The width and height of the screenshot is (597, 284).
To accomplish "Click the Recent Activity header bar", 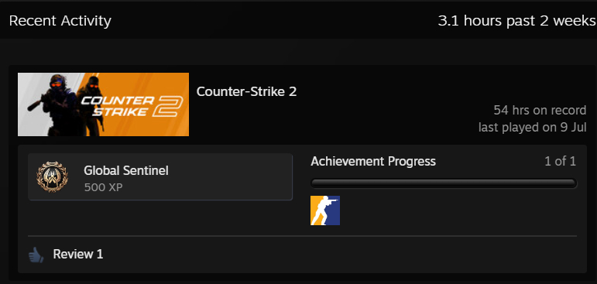I will (299, 21).
